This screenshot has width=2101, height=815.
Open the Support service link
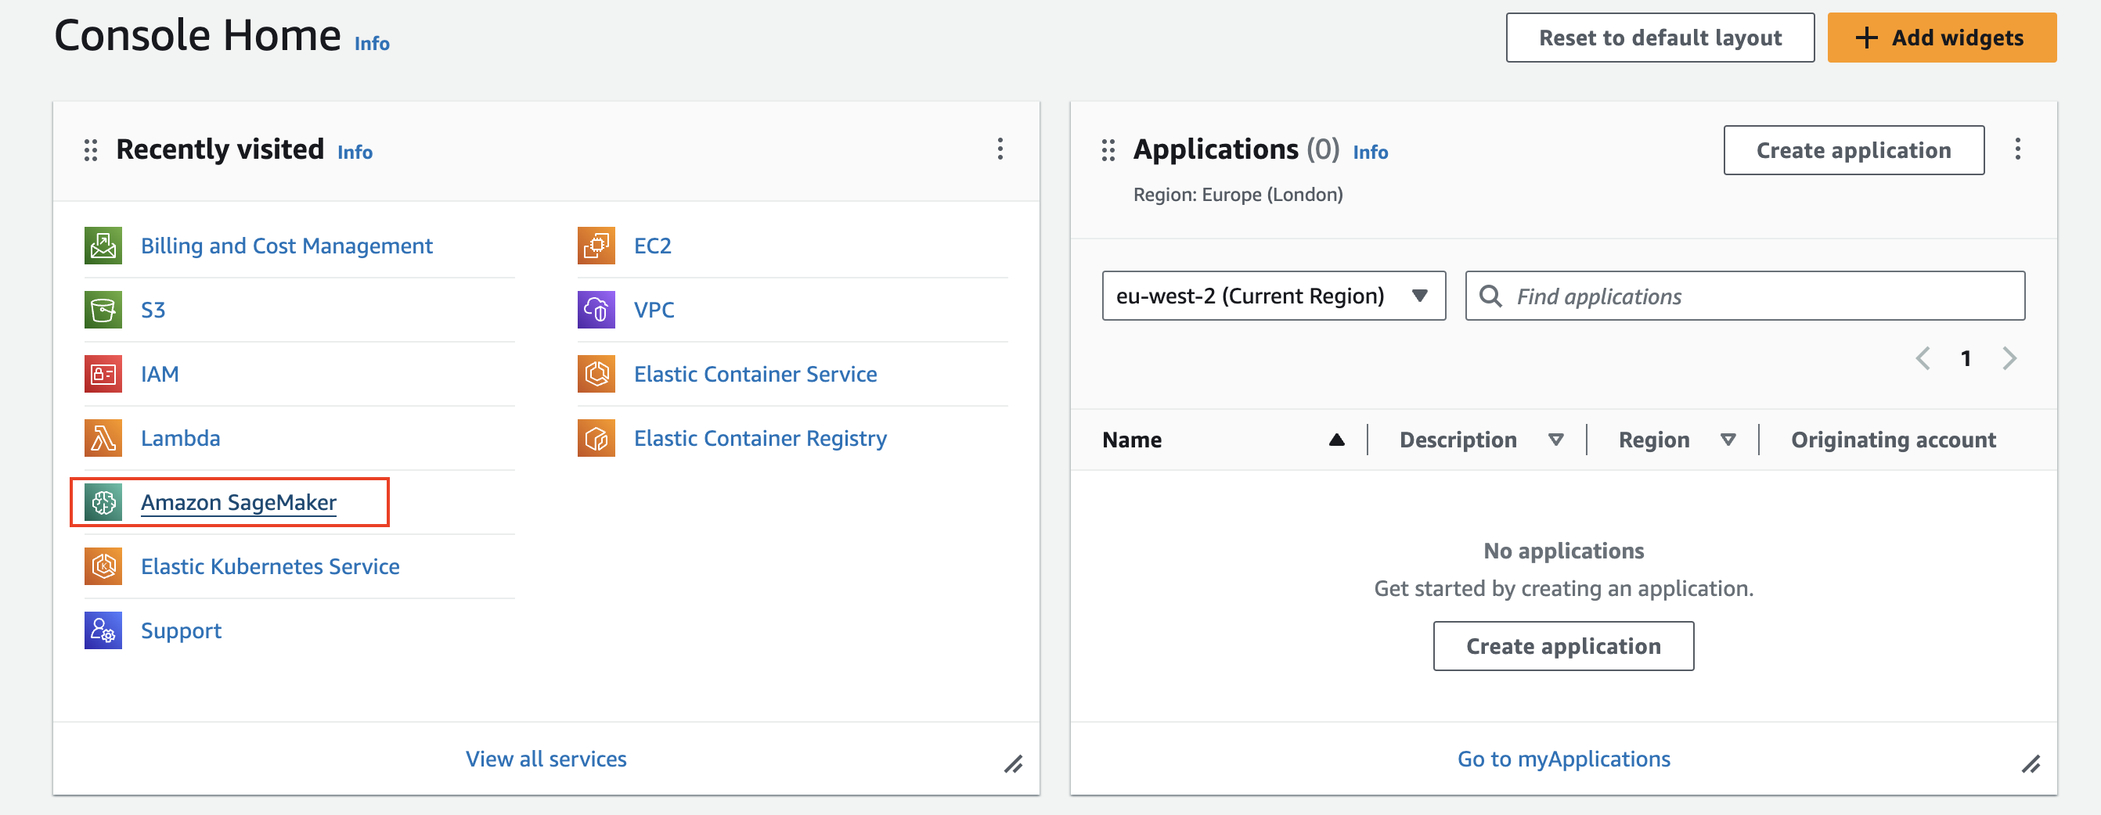pyautogui.click(x=181, y=632)
